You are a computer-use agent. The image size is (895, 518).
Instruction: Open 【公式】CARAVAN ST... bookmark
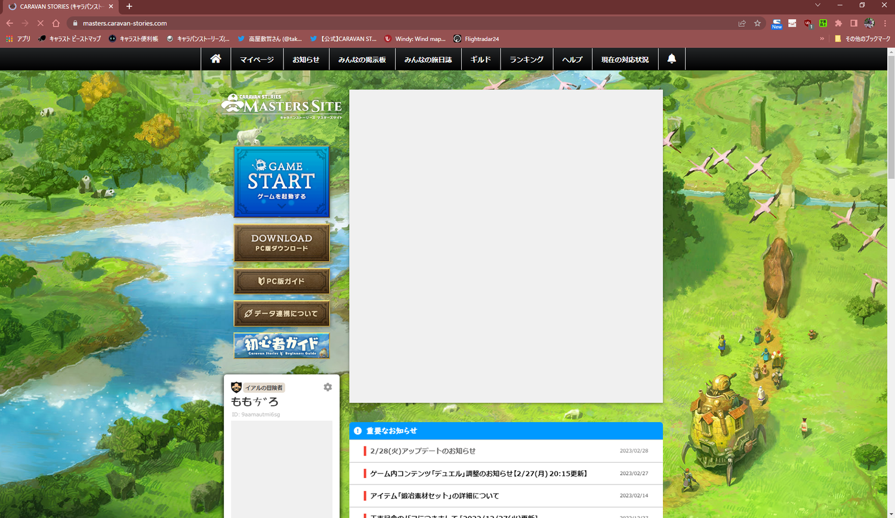(343, 39)
